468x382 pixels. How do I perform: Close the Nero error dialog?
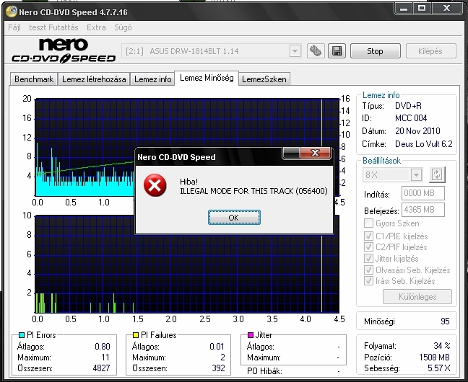click(315, 153)
